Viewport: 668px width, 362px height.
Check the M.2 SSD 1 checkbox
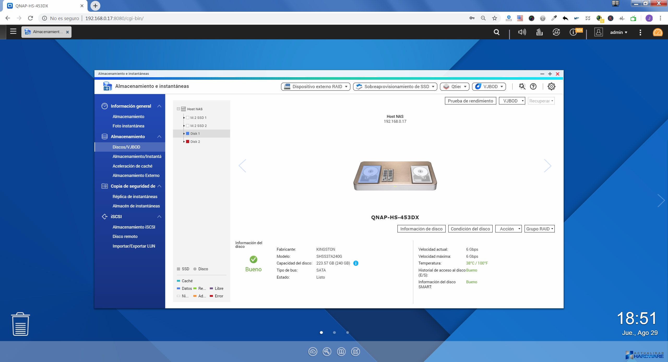(188, 118)
